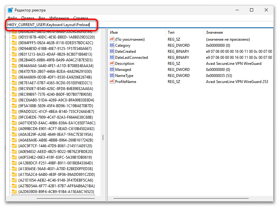
Task: Click the values pane horizontal scrollbar
Action: click(x=181, y=198)
